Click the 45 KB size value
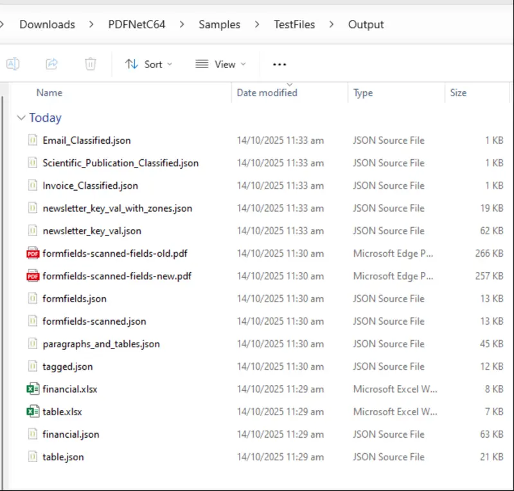 coord(492,343)
